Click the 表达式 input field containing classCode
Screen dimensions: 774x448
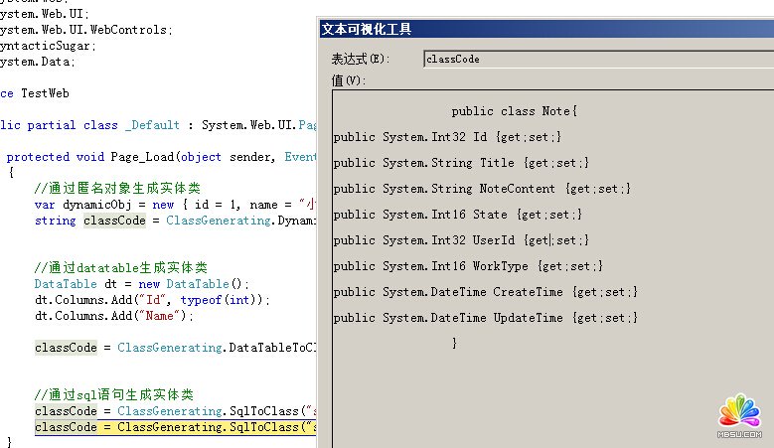pyautogui.click(x=596, y=60)
